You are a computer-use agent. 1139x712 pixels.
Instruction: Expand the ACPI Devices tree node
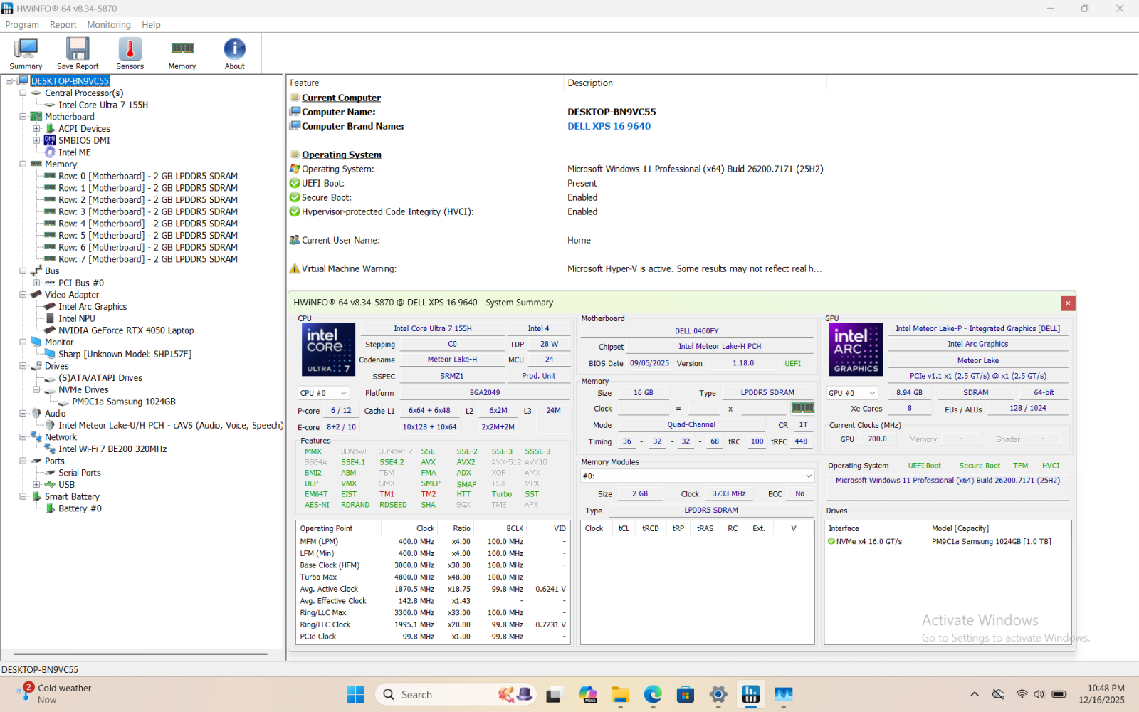click(x=36, y=129)
